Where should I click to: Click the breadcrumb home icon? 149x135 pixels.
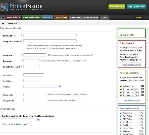pos(3,23)
